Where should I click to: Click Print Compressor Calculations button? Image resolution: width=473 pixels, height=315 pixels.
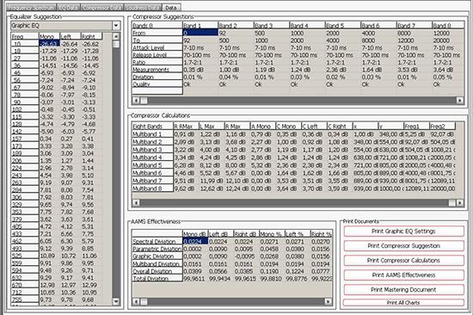click(x=403, y=260)
